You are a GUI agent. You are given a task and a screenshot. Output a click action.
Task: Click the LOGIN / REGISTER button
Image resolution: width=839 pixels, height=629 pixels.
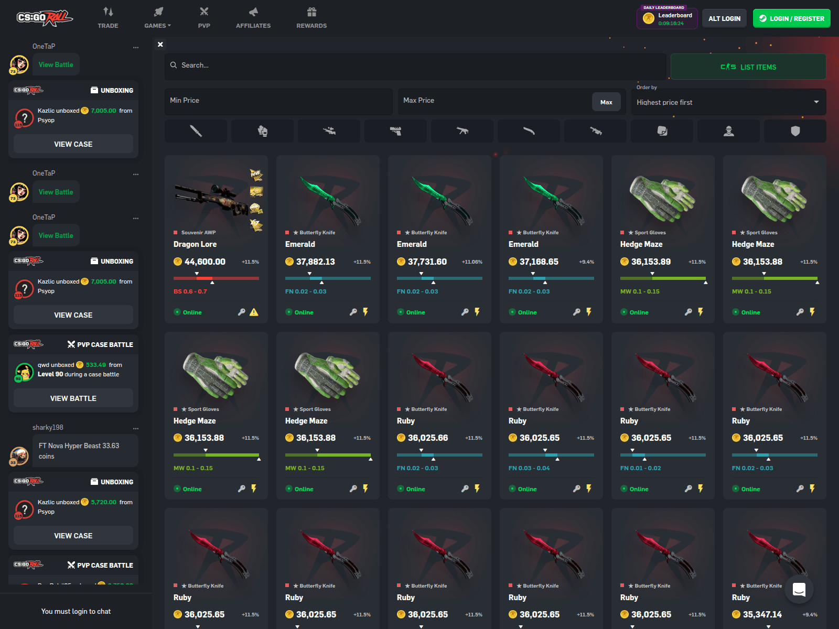tap(792, 18)
